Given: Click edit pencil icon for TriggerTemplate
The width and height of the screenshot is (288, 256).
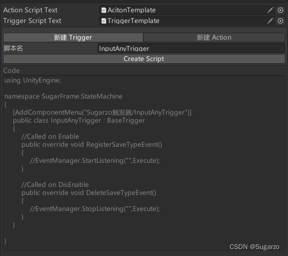Looking at the screenshot, I should (x=270, y=21).
